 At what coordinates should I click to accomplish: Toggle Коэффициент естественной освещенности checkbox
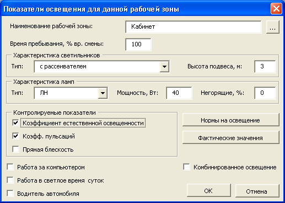click(x=15, y=122)
